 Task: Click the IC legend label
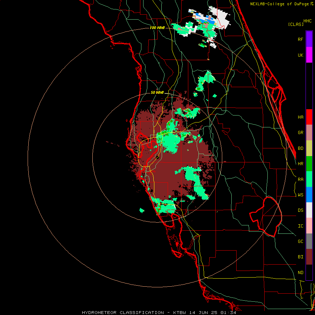click(300, 226)
